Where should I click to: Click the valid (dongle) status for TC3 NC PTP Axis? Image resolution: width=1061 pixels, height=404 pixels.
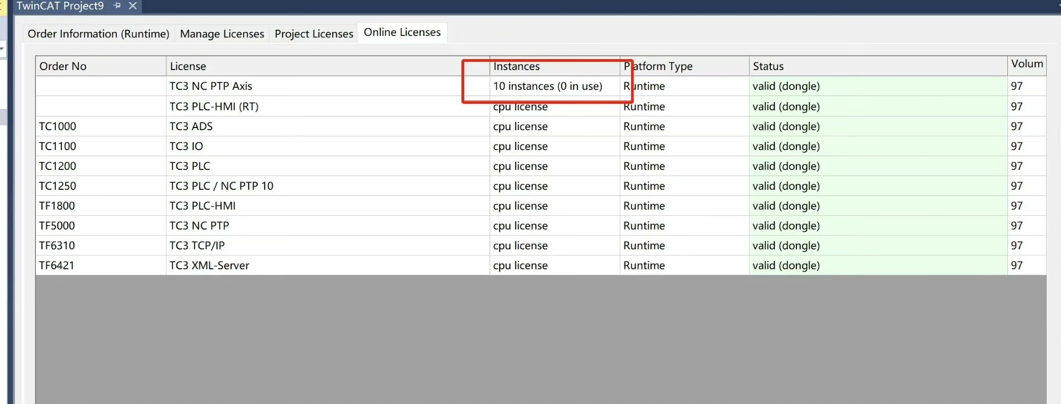(x=879, y=86)
